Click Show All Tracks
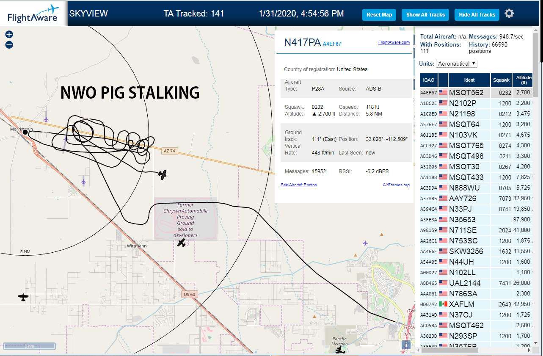Screen dimensions: 543x356 [425, 15]
